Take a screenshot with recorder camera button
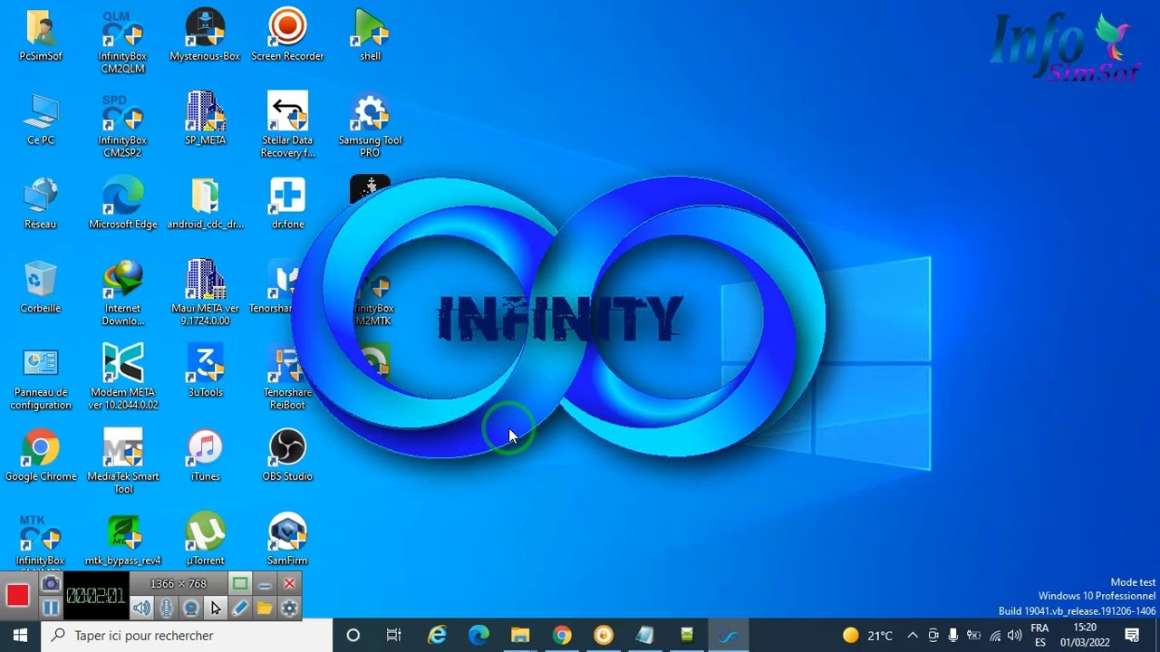Image resolution: width=1160 pixels, height=652 pixels. (51, 584)
